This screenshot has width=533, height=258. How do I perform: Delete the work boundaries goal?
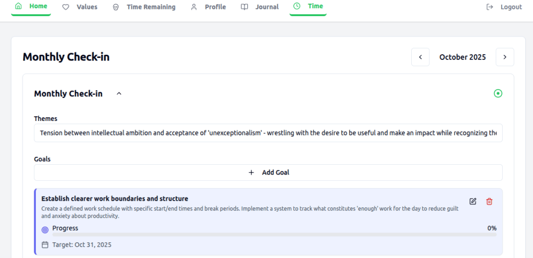point(489,201)
